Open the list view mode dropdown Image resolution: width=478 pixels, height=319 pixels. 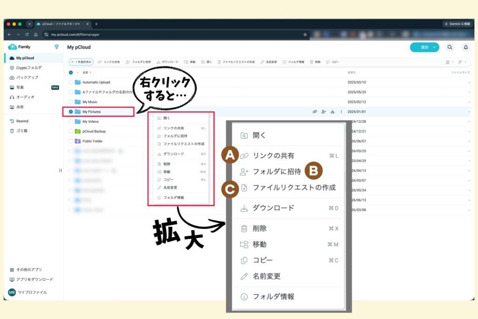click(450, 62)
